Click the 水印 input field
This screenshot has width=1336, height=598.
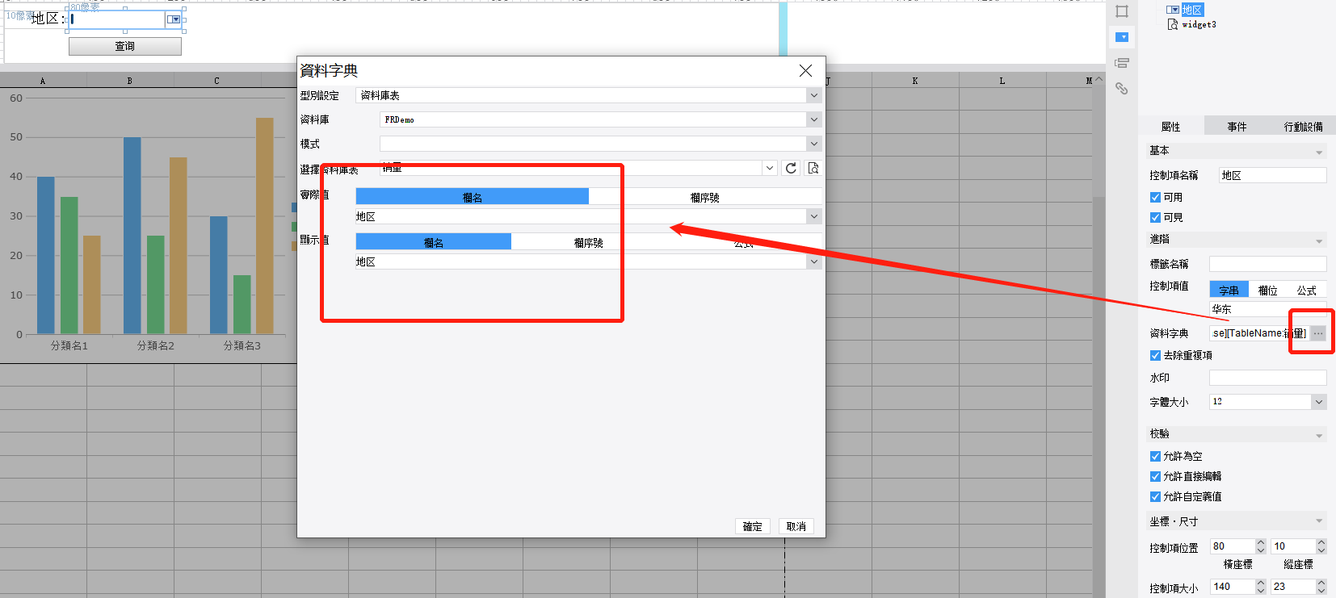1267,378
